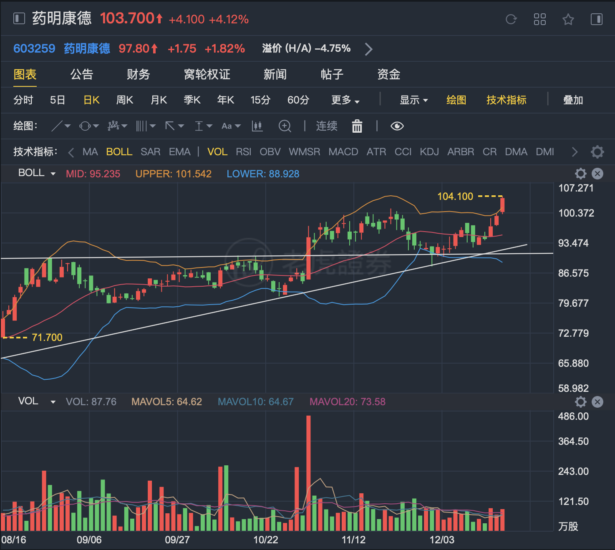This screenshot has width=615, height=550.
Task: Select the measure range tool
Action: pos(199,126)
